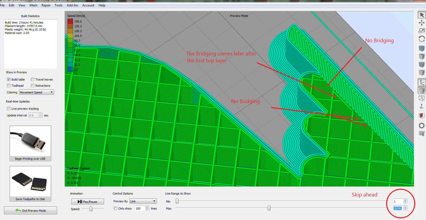Decrease the Min line value

tap(405, 202)
